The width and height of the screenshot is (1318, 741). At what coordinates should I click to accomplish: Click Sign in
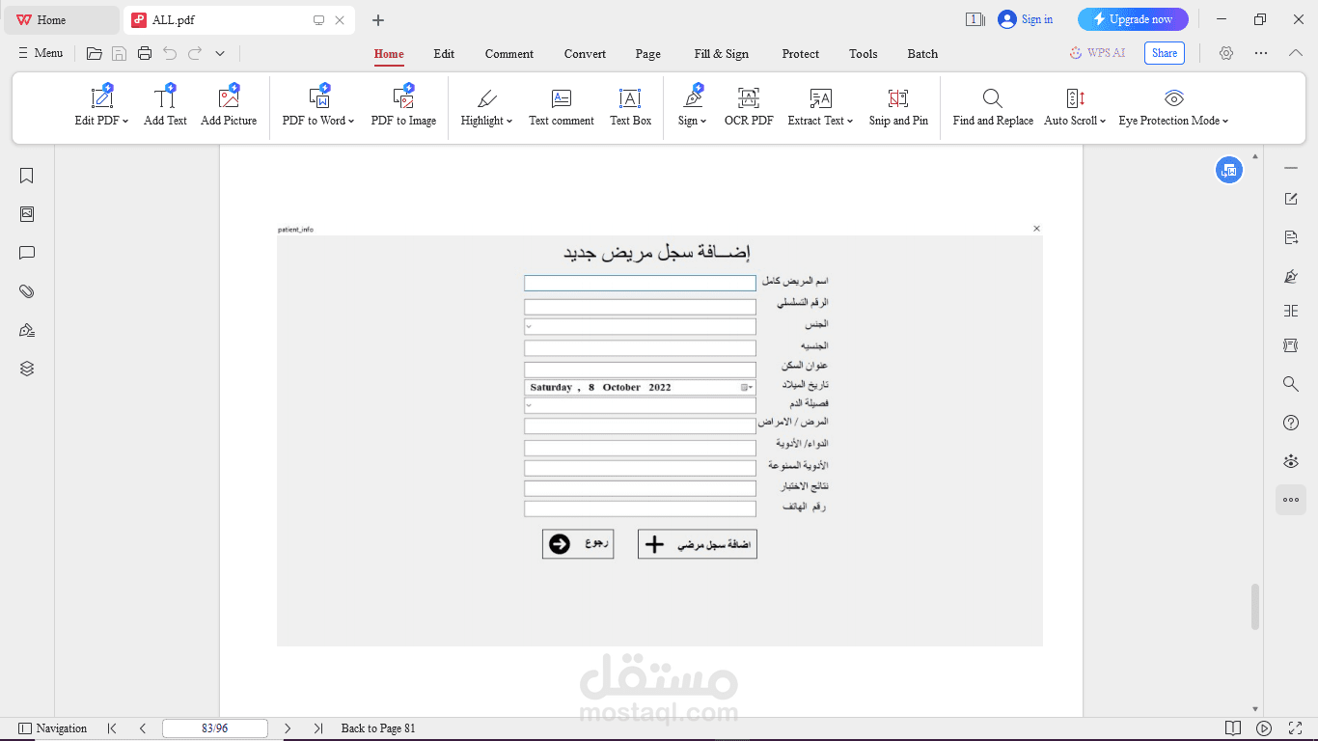[1026, 19]
